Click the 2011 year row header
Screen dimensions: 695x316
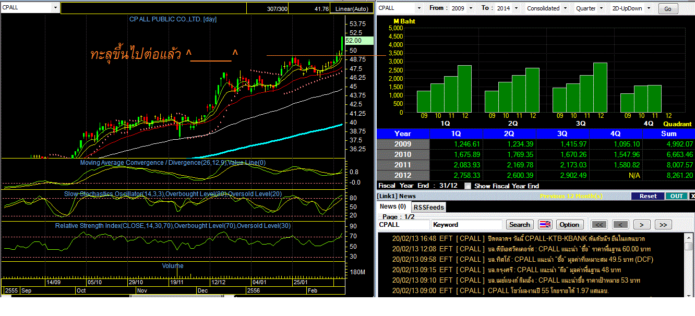tap(403, 165)
